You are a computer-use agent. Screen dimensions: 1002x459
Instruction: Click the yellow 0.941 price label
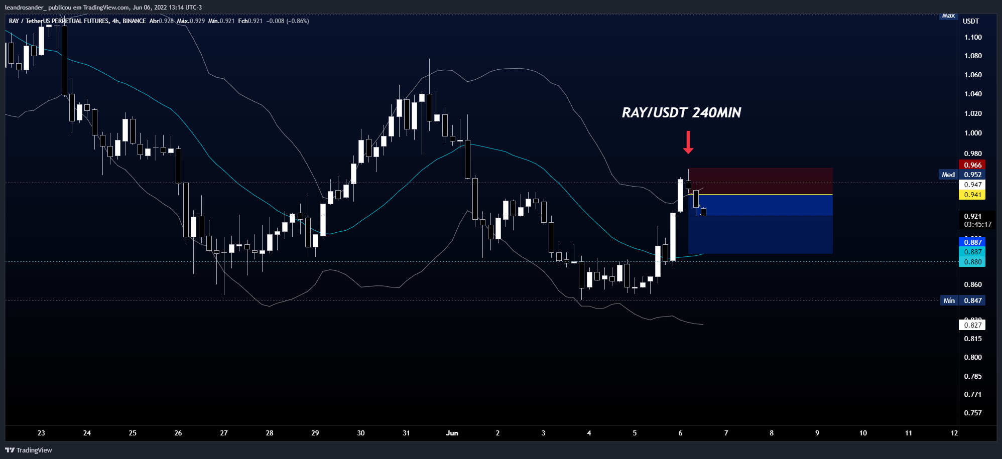[x=972, y=195]
